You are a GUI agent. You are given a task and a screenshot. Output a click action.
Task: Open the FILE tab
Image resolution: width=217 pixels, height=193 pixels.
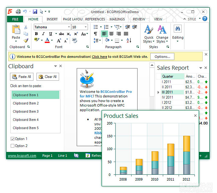(x=15, y=19)
